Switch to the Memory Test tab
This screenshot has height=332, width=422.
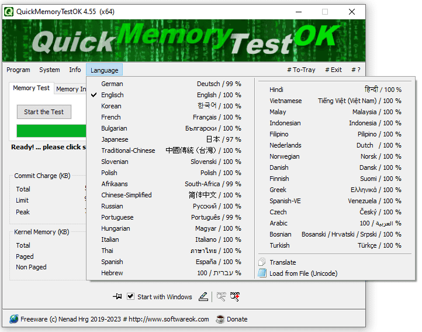32,88
